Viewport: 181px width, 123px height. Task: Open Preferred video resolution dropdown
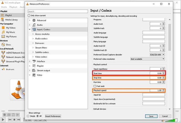pos(148,59)
